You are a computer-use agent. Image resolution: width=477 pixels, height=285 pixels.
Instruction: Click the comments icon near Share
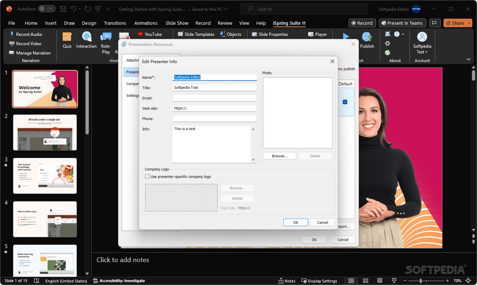click(x=435, y=23)
